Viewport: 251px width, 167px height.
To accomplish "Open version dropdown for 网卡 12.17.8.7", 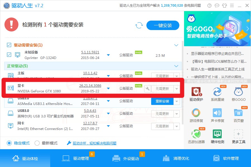I will 108,126.
